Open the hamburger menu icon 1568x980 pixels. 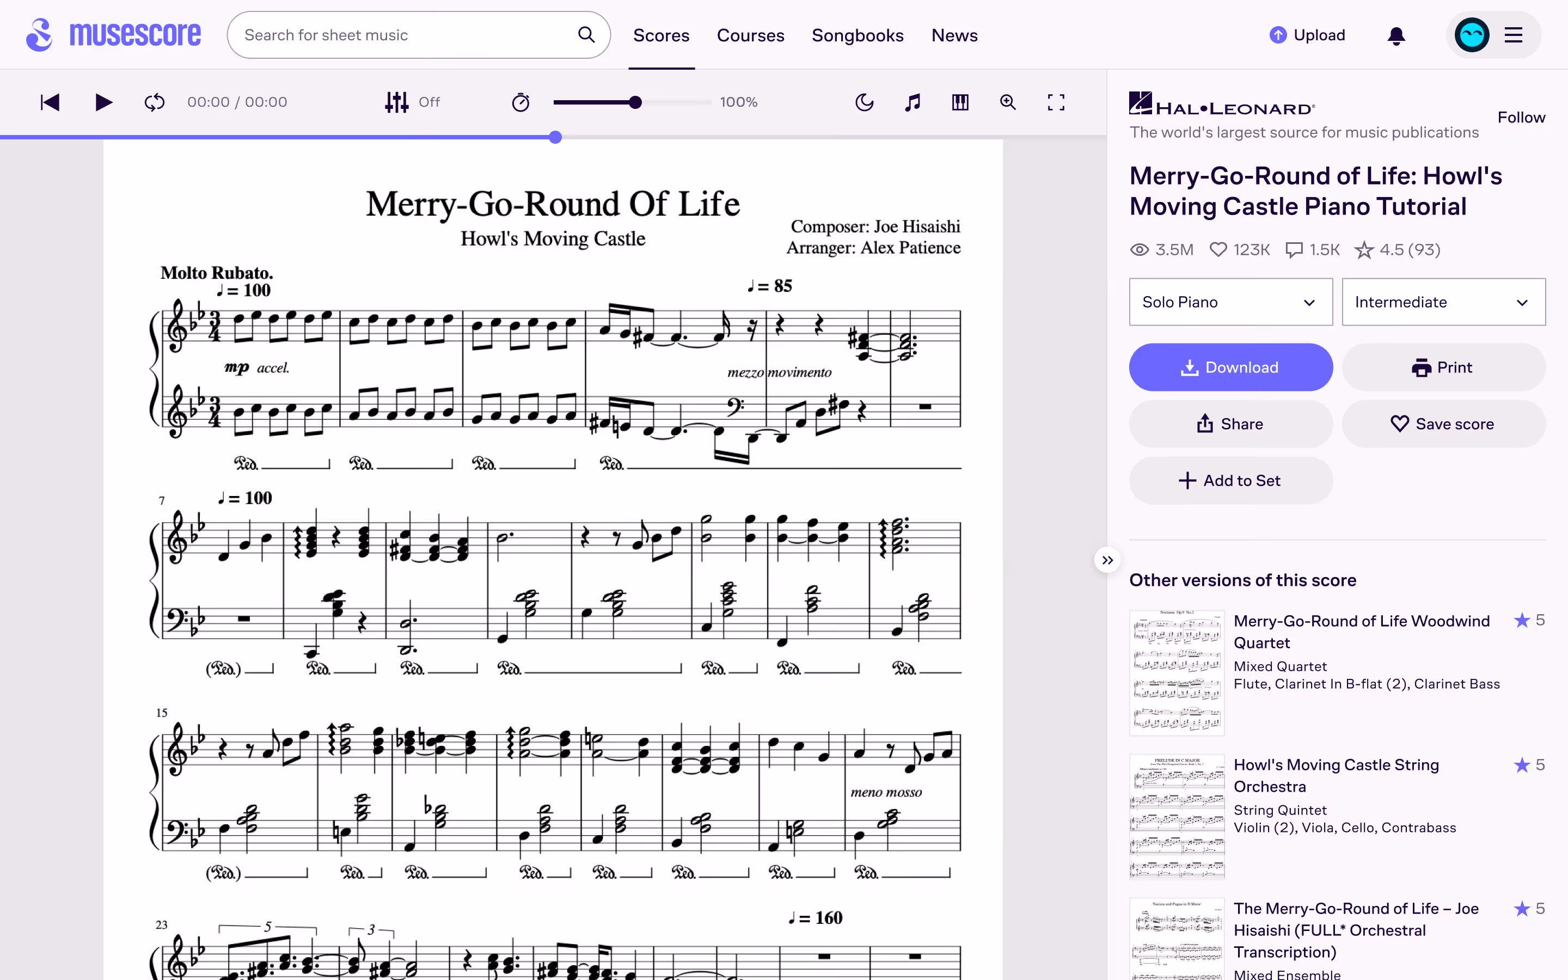[x=1514, y=35]
